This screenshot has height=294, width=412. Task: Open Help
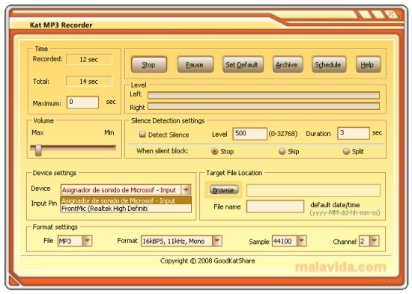point(368,64)
